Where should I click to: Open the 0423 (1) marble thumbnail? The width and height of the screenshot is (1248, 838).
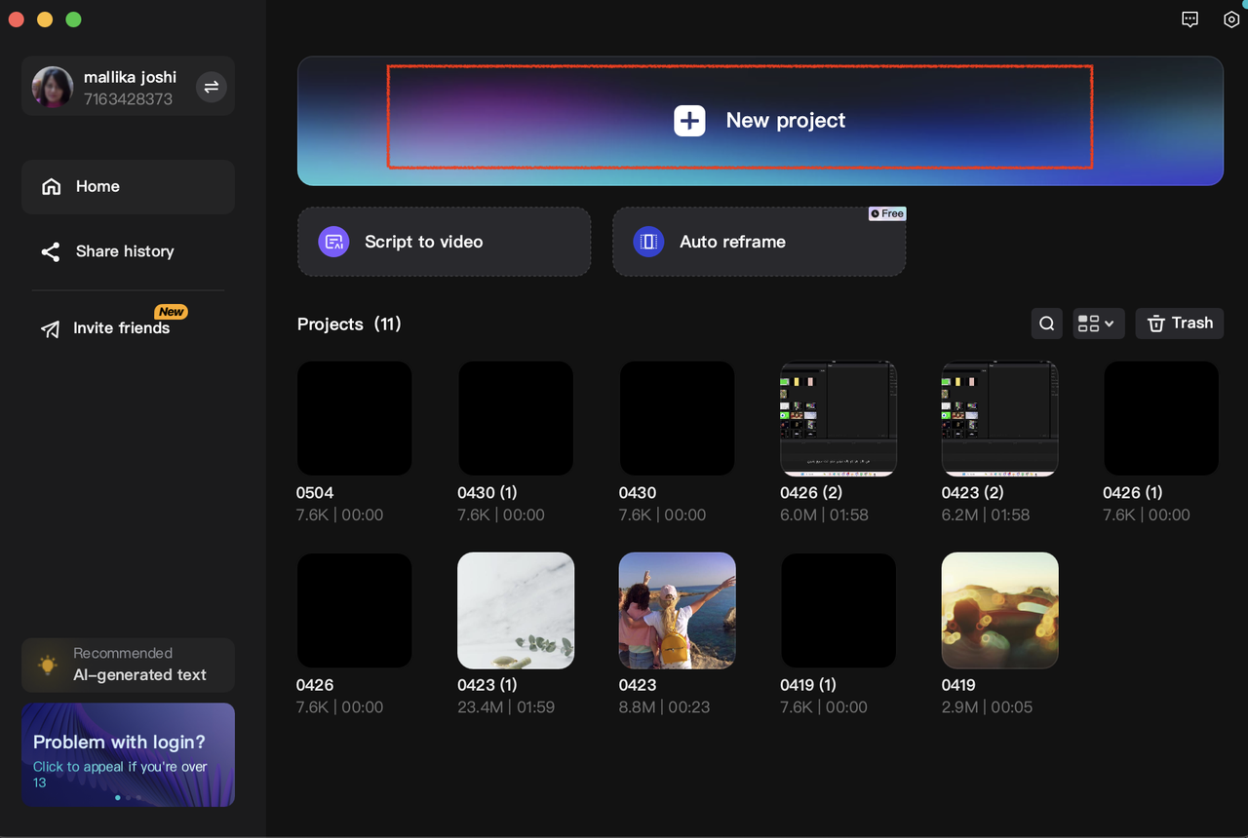[x=516, y=611]
